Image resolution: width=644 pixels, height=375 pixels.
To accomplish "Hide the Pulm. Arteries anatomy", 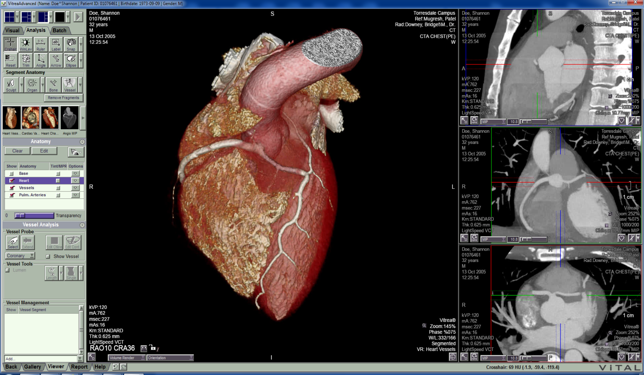I will 12,195.
